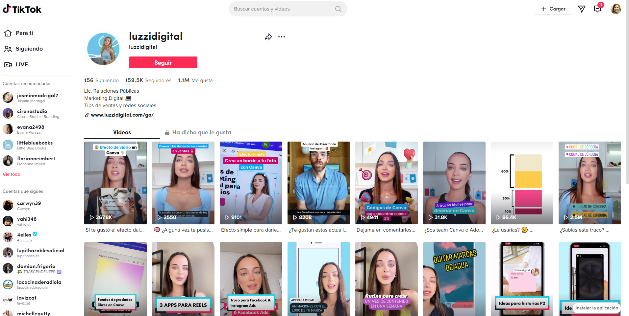
Task: Click the Buscar cuentas y videos field
Action: tap(280, 9)
